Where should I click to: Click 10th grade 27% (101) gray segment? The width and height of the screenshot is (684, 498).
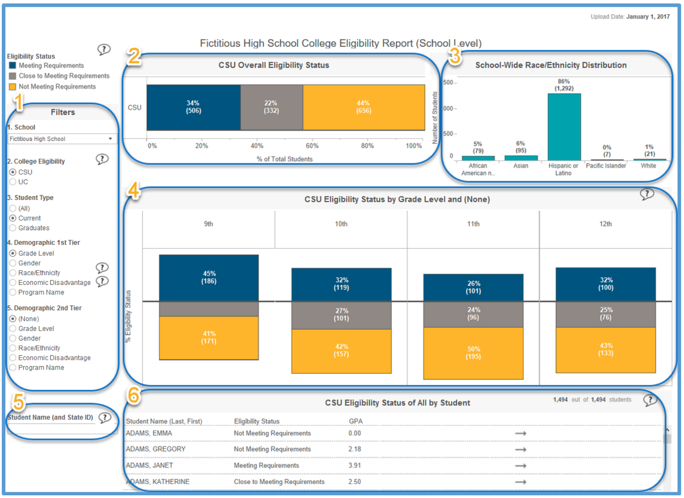342,315
